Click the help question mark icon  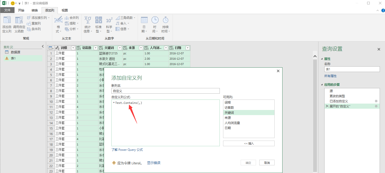click(x=383, y=10)
